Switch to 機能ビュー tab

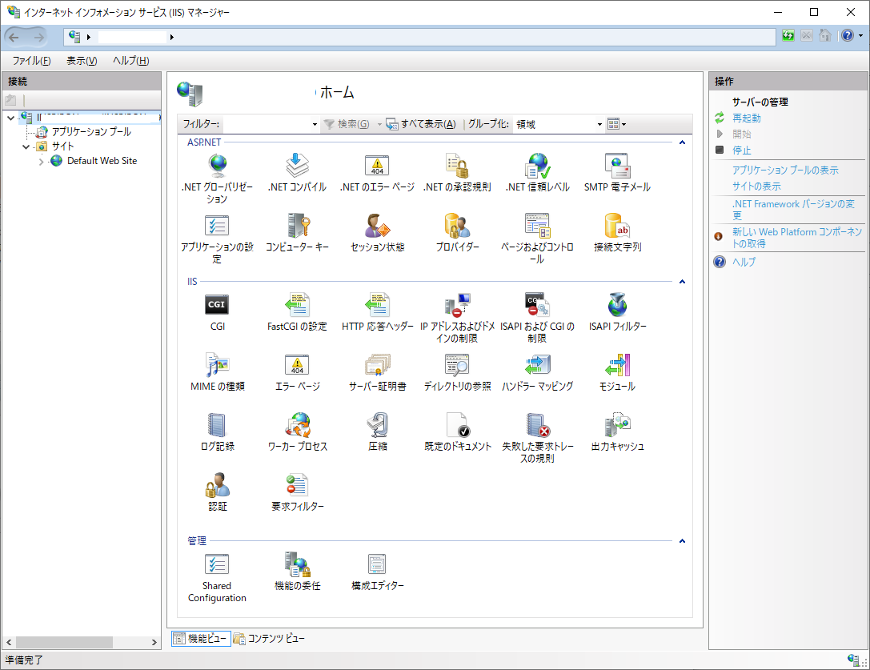pos(201,639)
